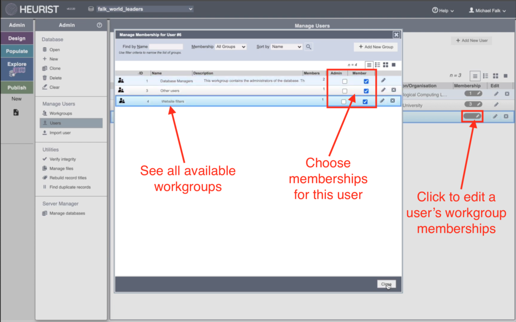Click Other users group people icon

(x=121, y=90)
